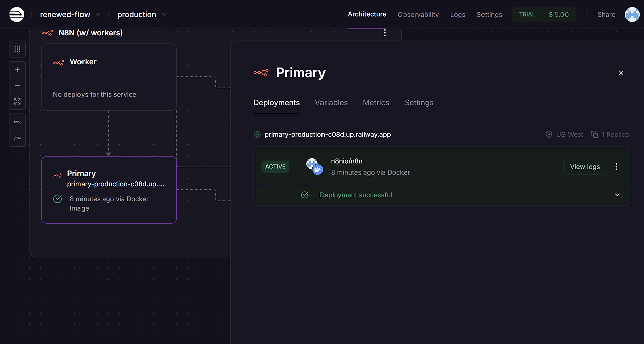Open project Settings in top navigation
The height and width of the screenshot is (344, 644).
(x=490, y=15)
